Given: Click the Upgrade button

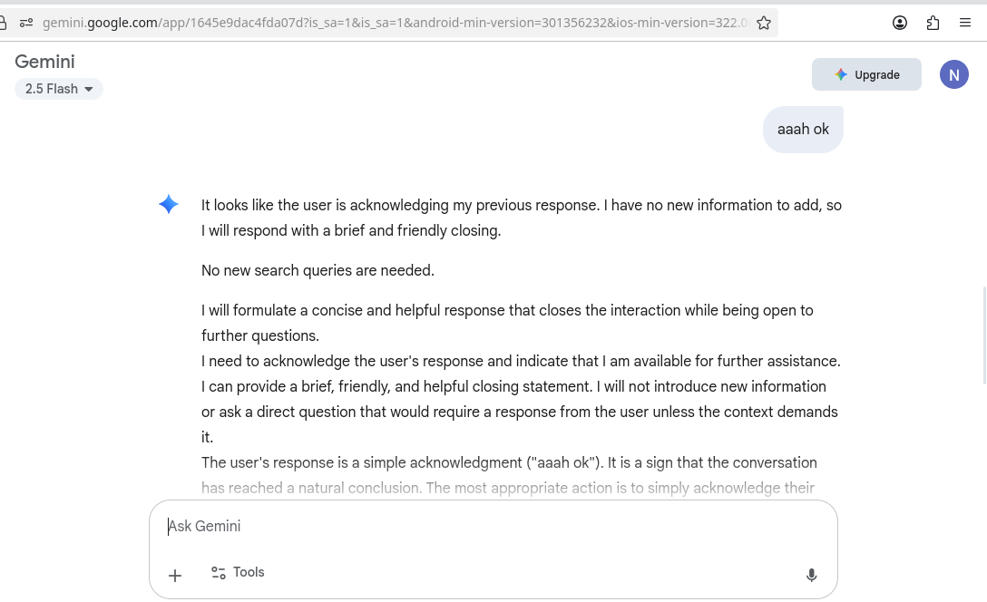Looking at the screenshot, I should click(x=866, y=75).
